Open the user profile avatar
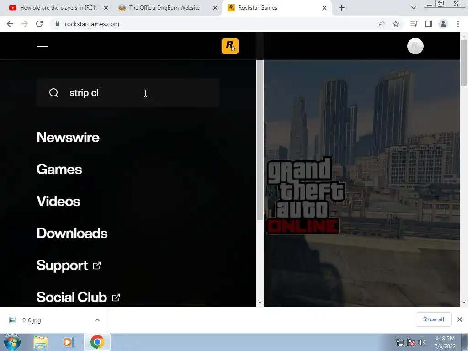The height and width of the screenshot is (351, 468). point(415,46)
